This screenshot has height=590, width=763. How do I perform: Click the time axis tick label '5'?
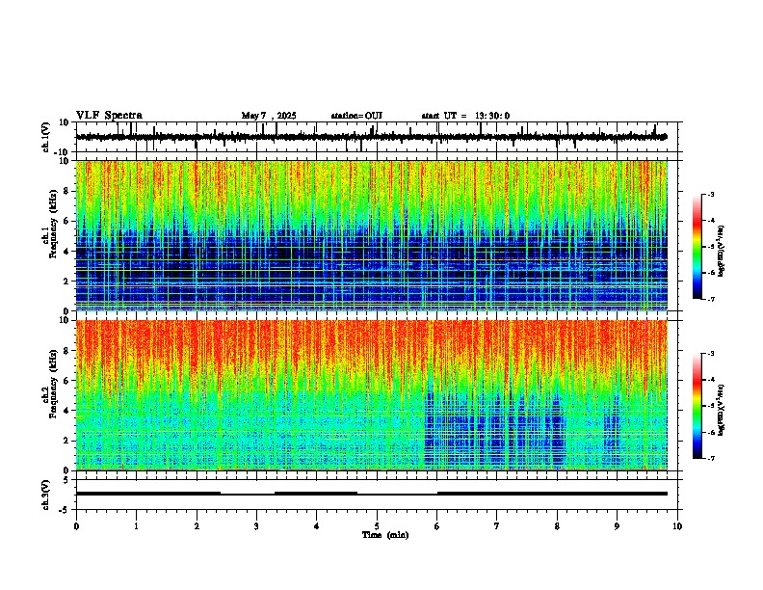click(377, 526)
